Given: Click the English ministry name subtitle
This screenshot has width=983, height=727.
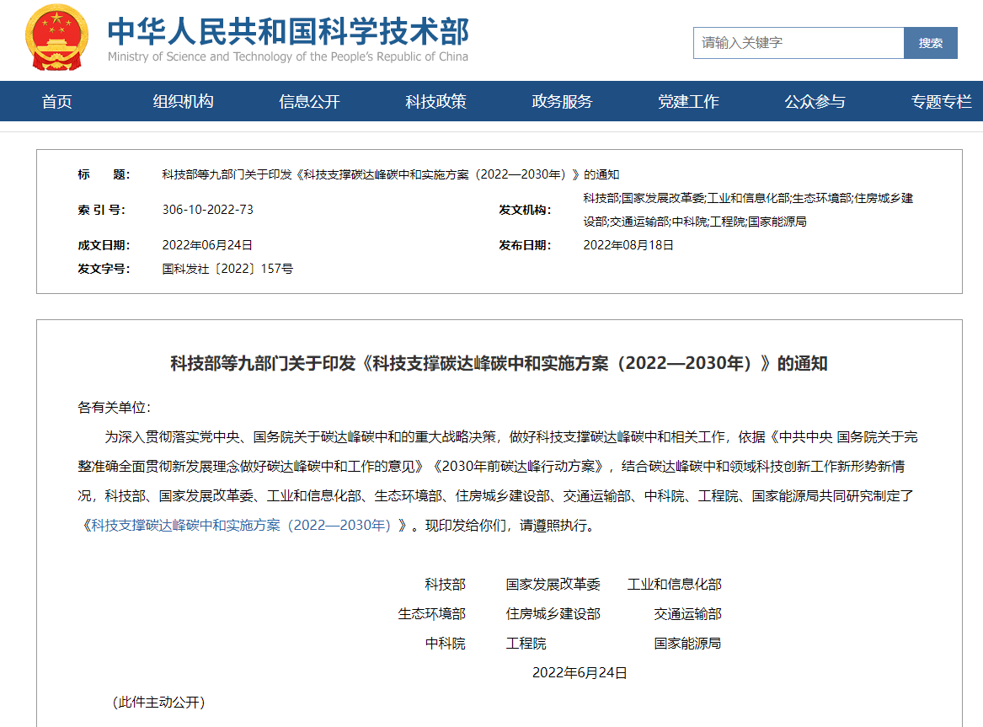Looking at the screenshot, I should click(288, 56).
